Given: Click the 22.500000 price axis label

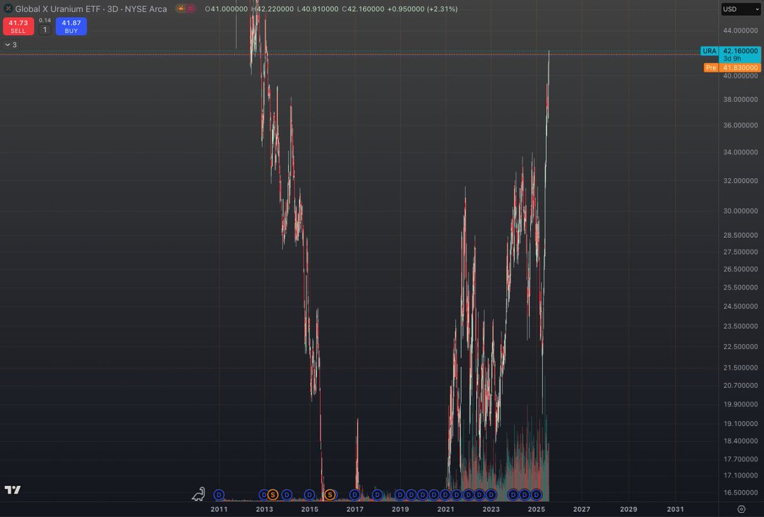Looking at the screenshot, I should [x=740, y=347].
